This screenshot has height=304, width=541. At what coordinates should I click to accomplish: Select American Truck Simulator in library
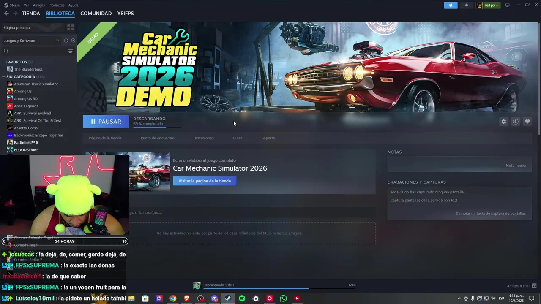pyautogui.click(x=36, y=84)
